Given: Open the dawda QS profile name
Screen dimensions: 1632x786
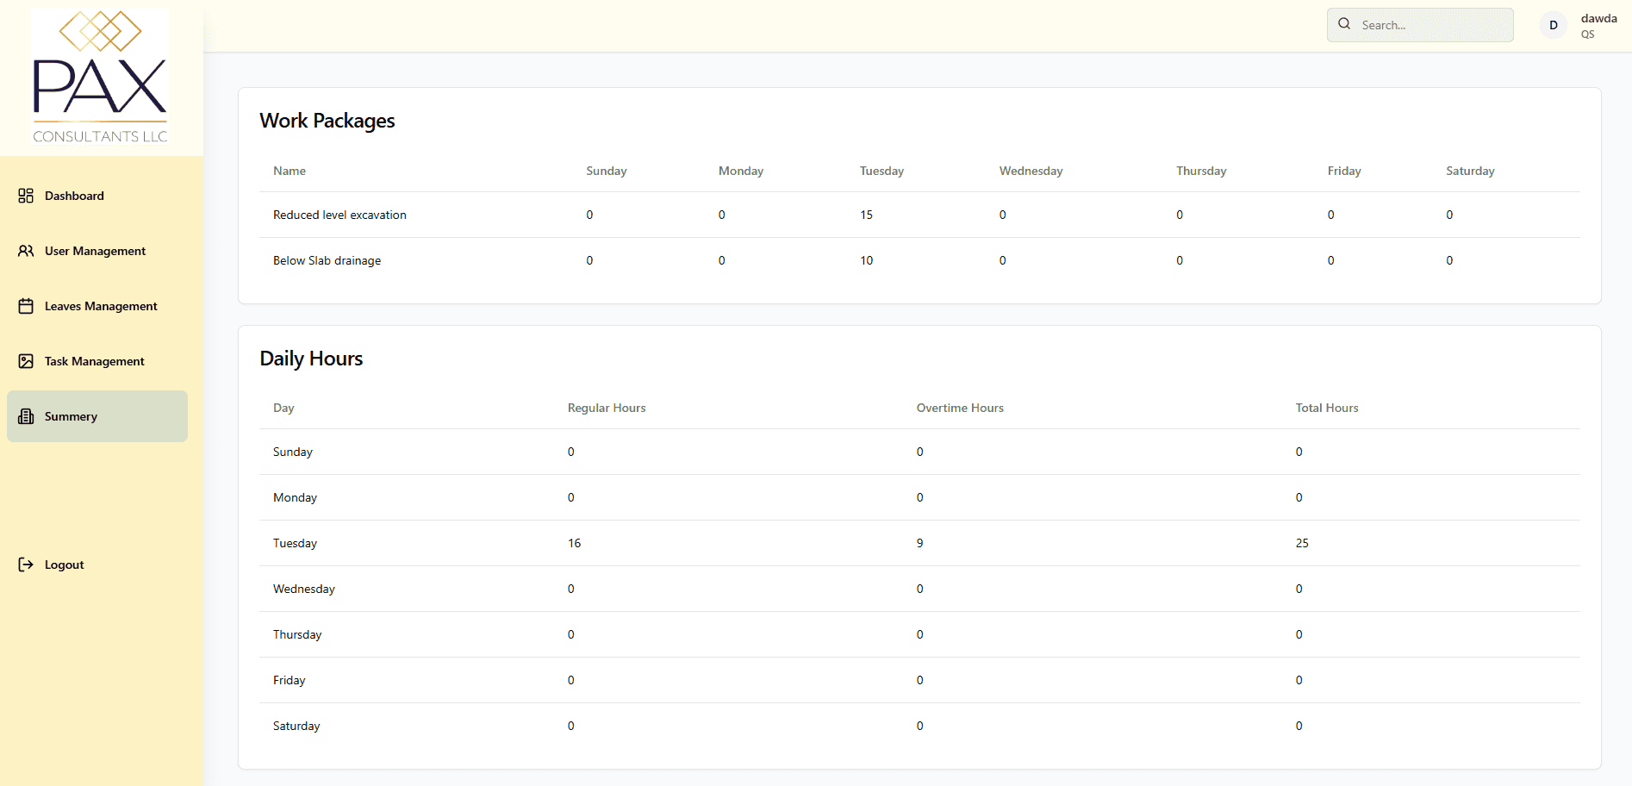Looking at the screenshot, I should coord(1598,25).
